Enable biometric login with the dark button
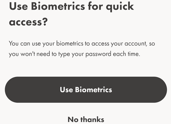The width and height of the screenshot is (171, 124). click(x=86, y=90)
